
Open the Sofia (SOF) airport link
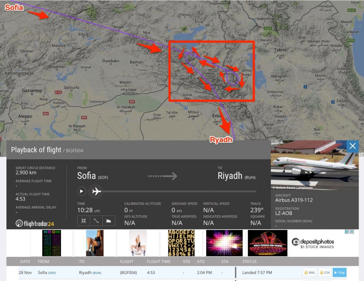[x=47, y=272]
